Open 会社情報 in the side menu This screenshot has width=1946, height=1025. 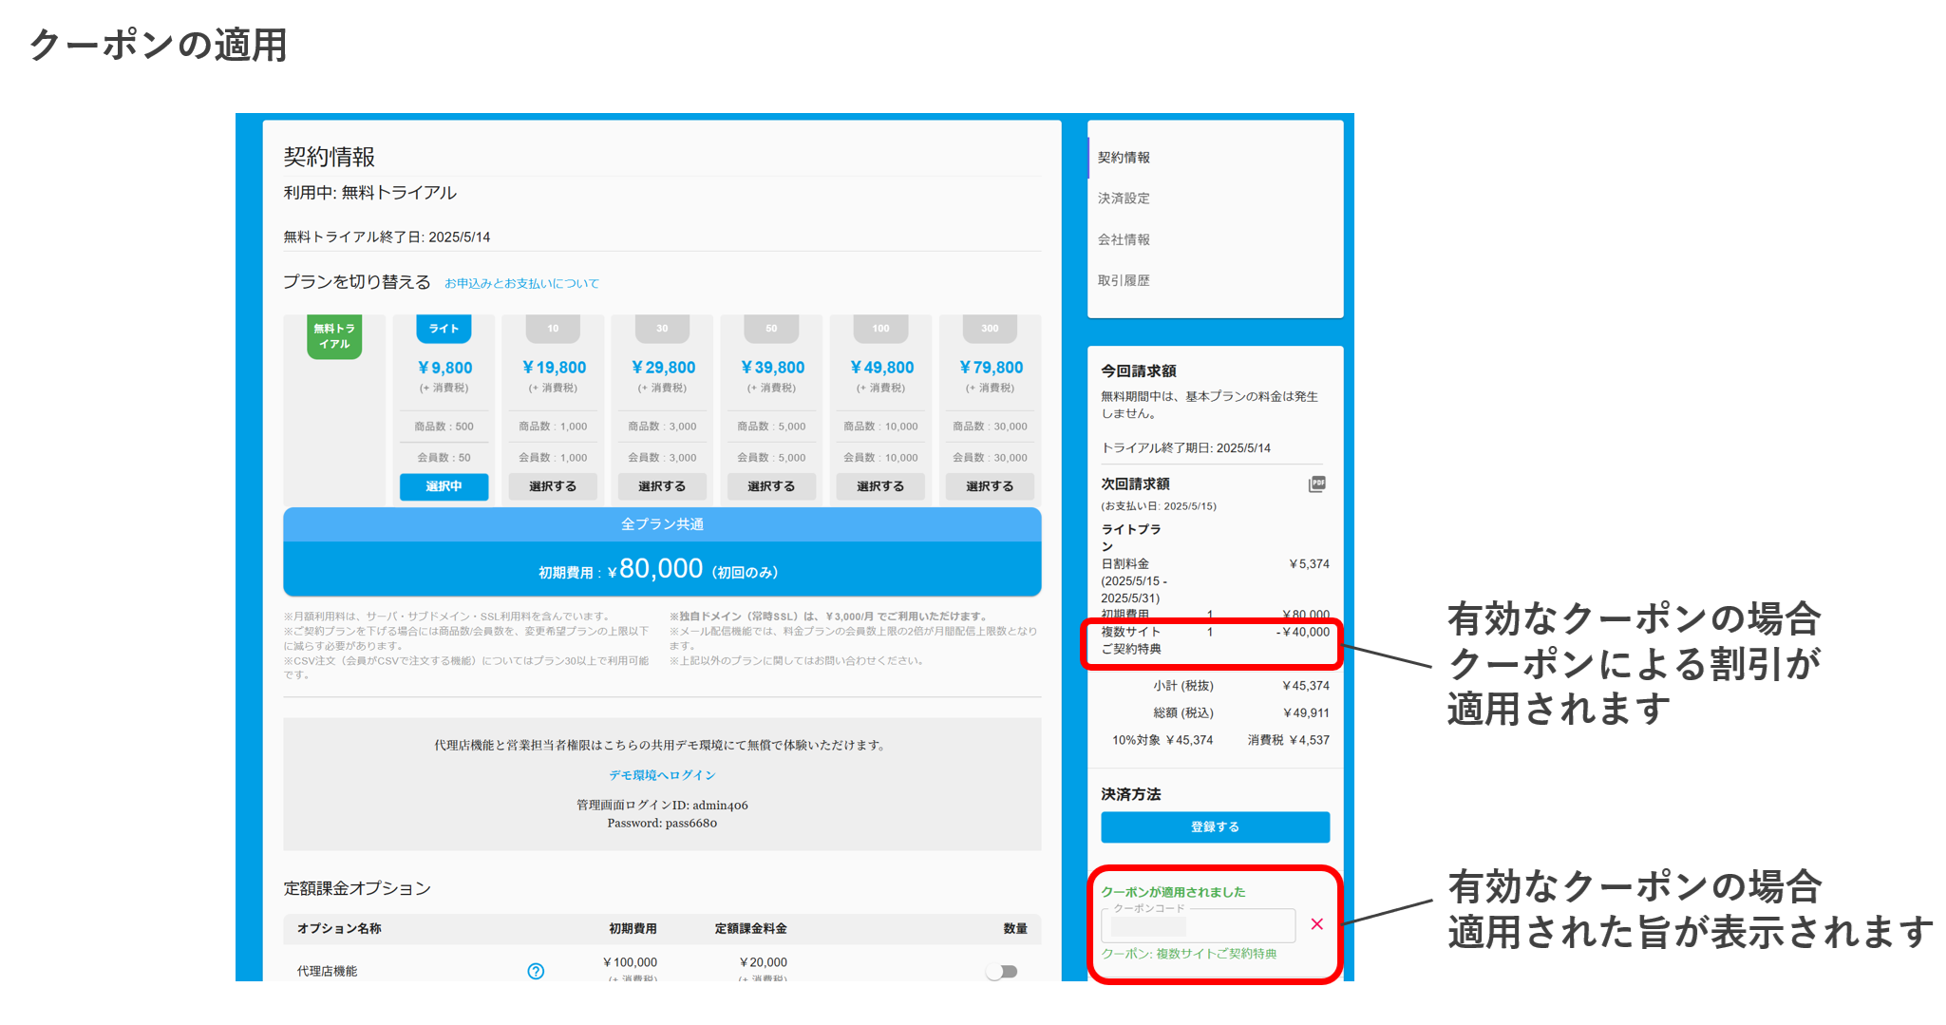1124,239
